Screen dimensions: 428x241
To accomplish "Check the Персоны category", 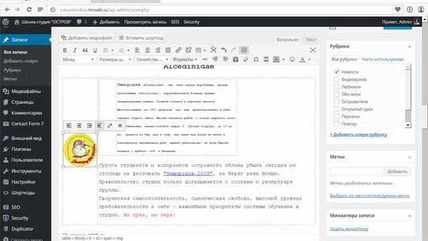I will pos(336,116).
